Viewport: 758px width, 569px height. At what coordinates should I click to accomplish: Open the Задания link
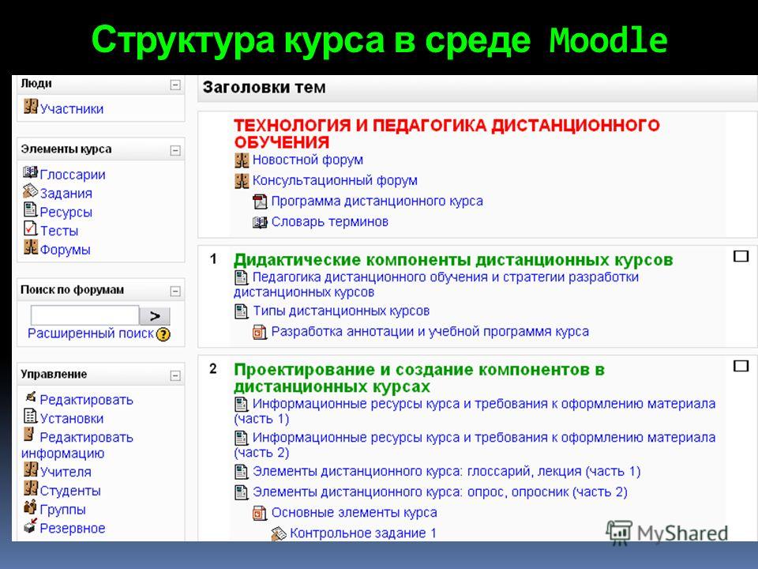(x=66, y=194)
